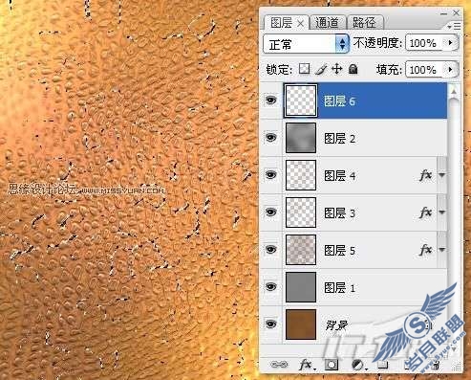Expand effects list of 图层 4
The height and width of the screenshot is (380, 471).
442,175
